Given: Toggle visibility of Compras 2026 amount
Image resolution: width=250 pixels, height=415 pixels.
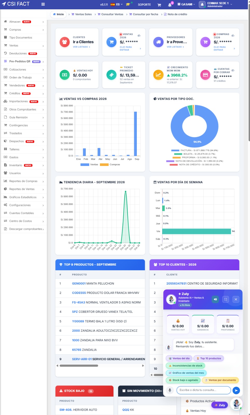Looking at the screenshot, I should click(x=233, y=36).
